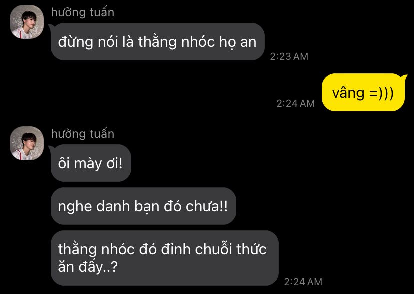Click the 2:24 AM timestamp beside 'vâng =)))'

point(295,103)
